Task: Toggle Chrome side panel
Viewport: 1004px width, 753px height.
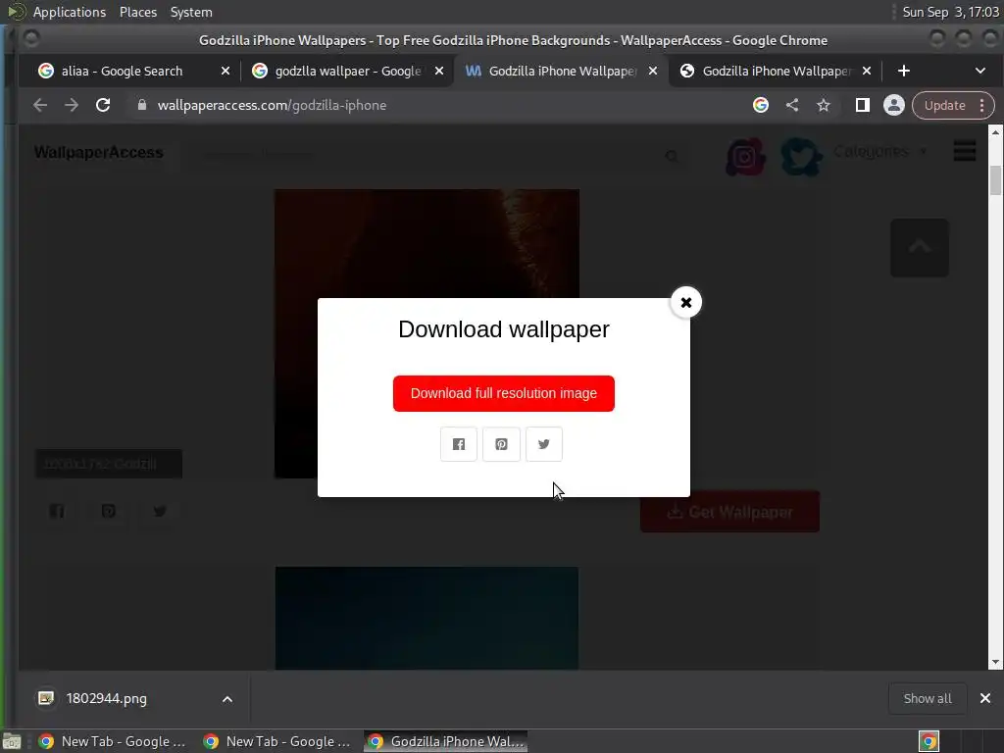Action: [863, 105]
